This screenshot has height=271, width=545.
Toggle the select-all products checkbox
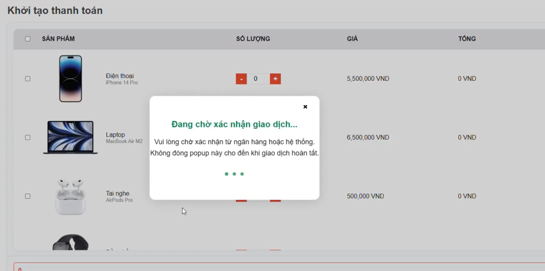[28, 39]
